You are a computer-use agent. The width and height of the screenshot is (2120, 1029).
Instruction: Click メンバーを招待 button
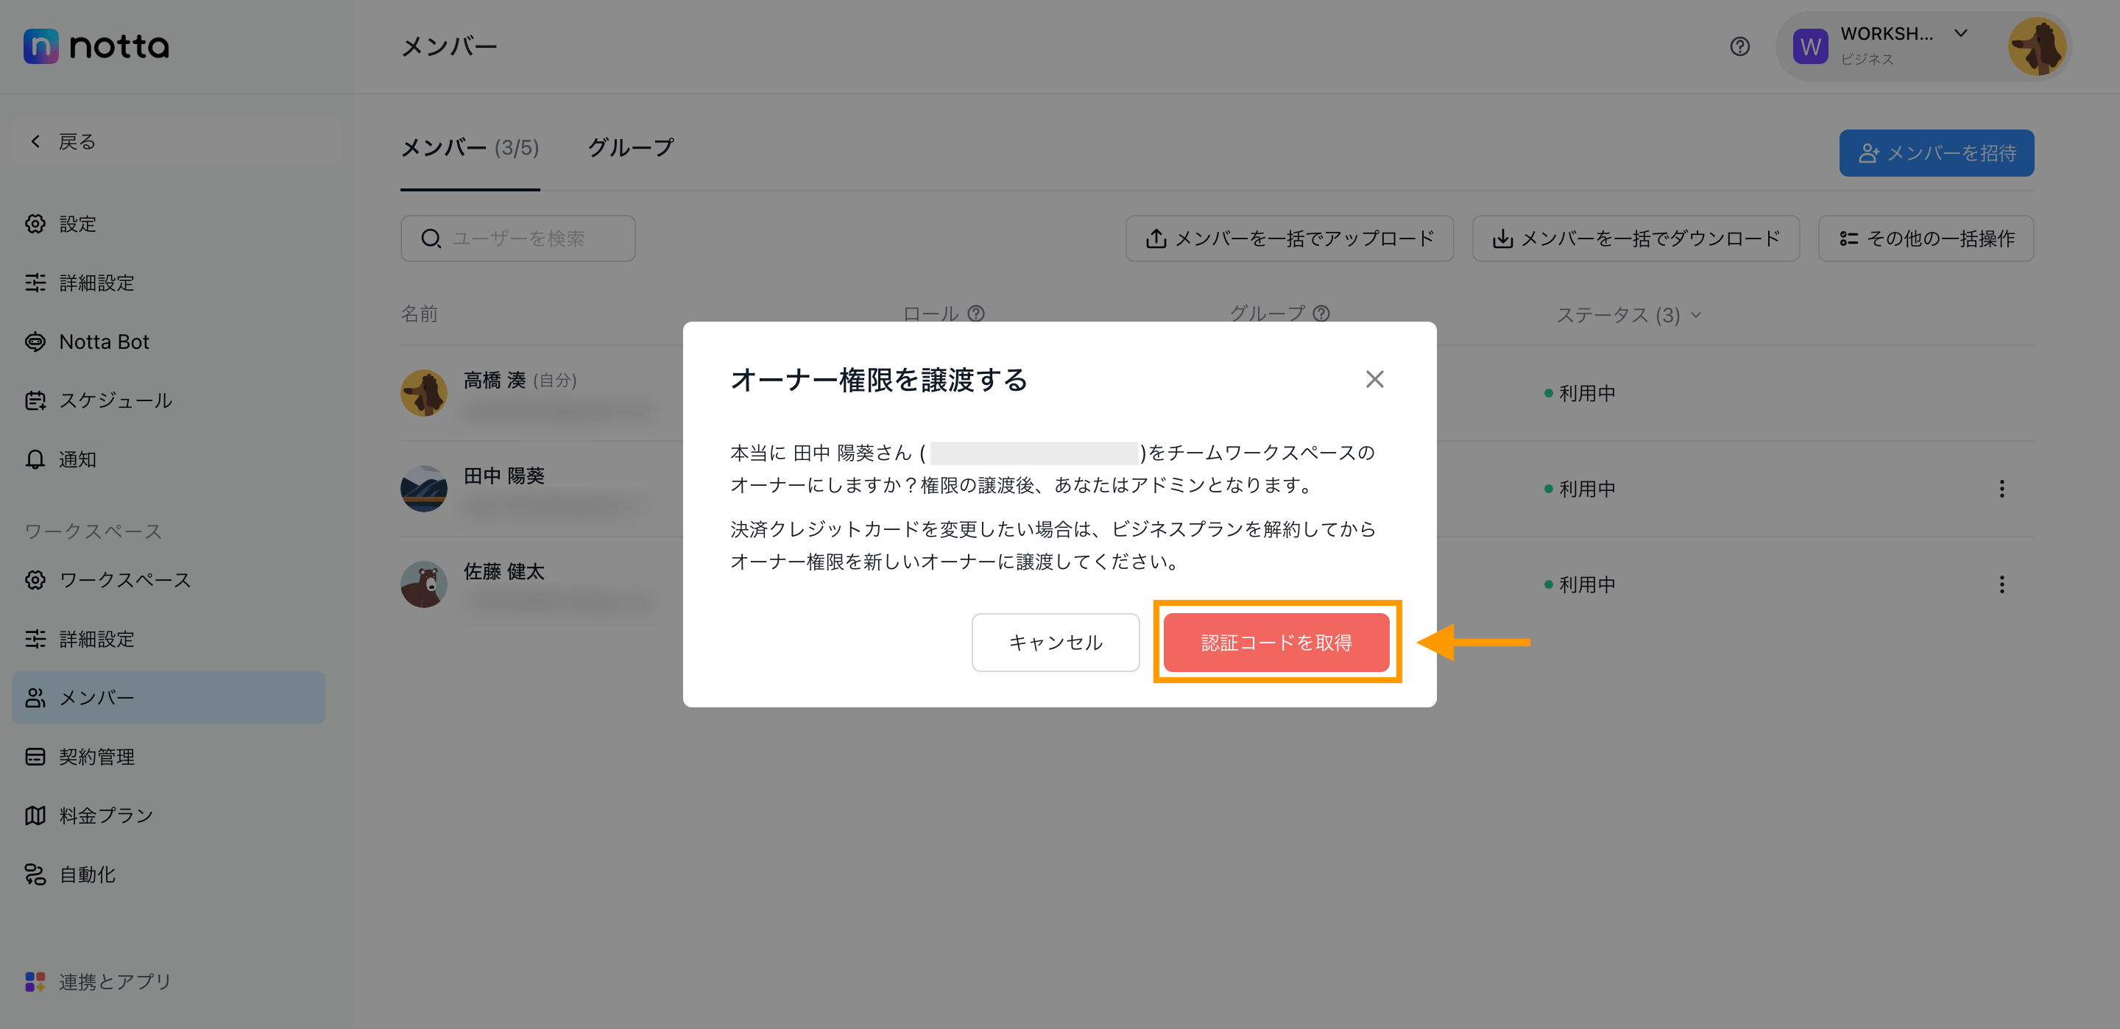tap(1937, 153)
